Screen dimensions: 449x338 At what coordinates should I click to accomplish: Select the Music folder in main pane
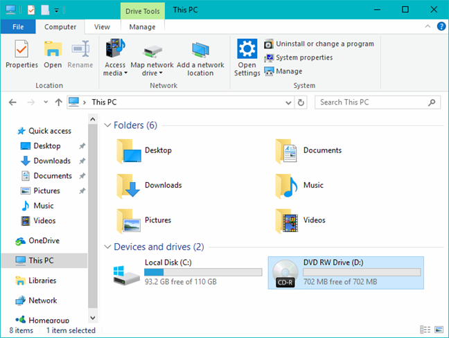[x=299, y=186]
